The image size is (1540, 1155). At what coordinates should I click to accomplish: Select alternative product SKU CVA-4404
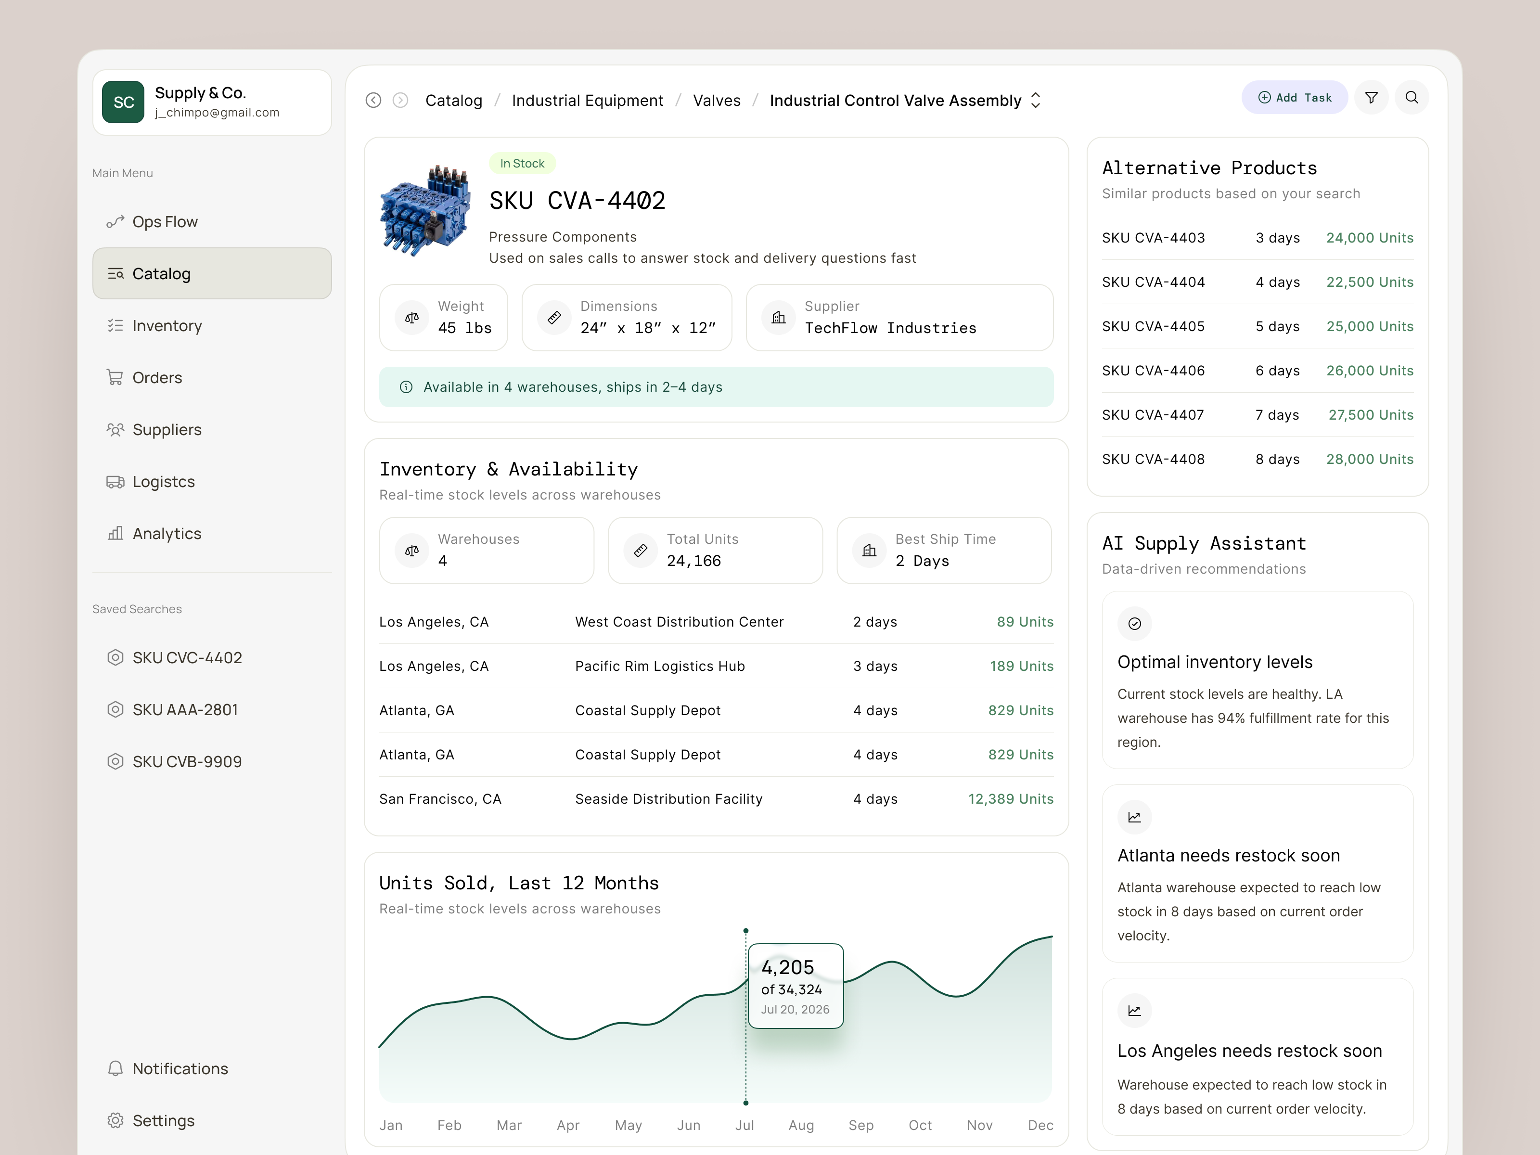pyautogui.click(x=1258, y=282)
